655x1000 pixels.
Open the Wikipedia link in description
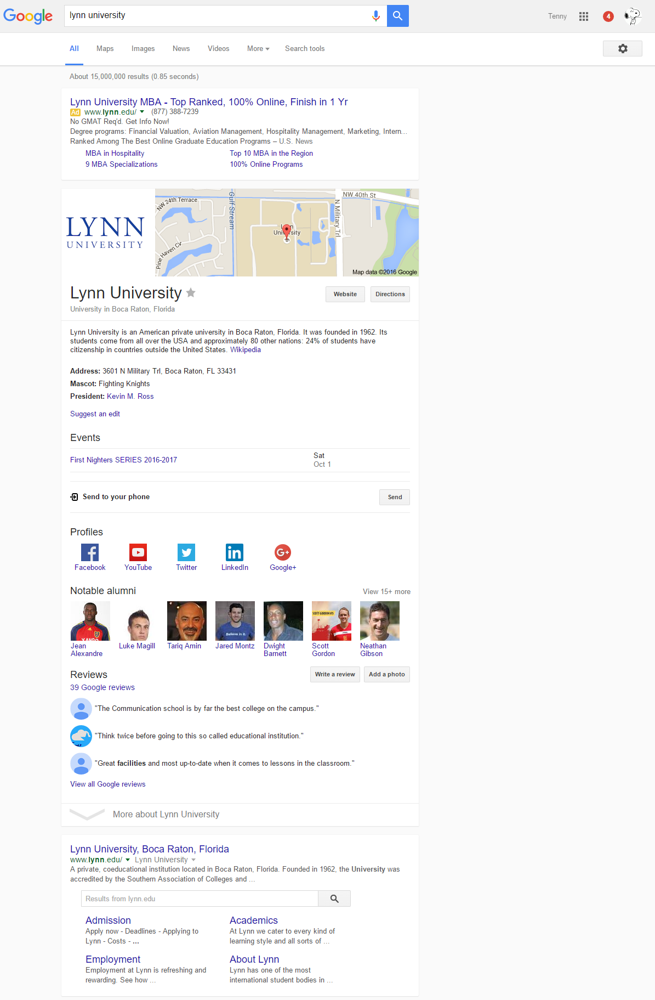pyautogui.click(x=246, y=350)
